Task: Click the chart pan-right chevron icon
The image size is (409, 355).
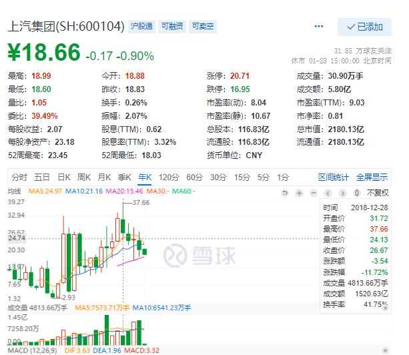Action: click(x=342, y=193)
